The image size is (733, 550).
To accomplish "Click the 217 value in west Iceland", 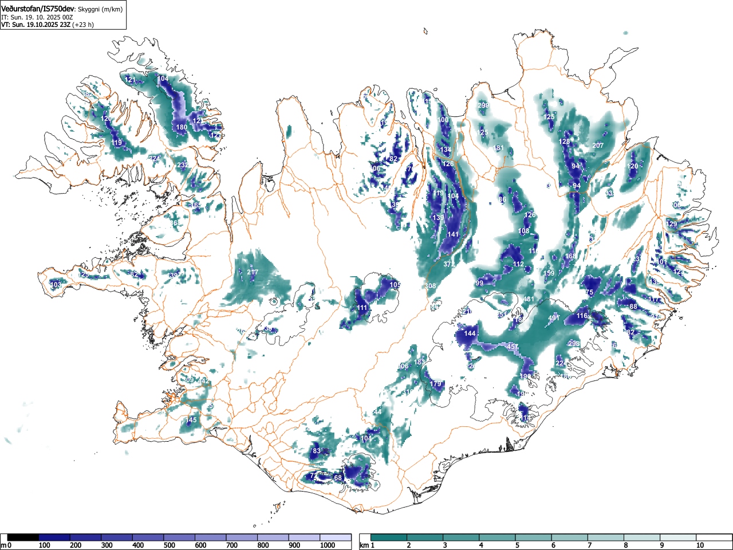I will (x=253, y=272).
